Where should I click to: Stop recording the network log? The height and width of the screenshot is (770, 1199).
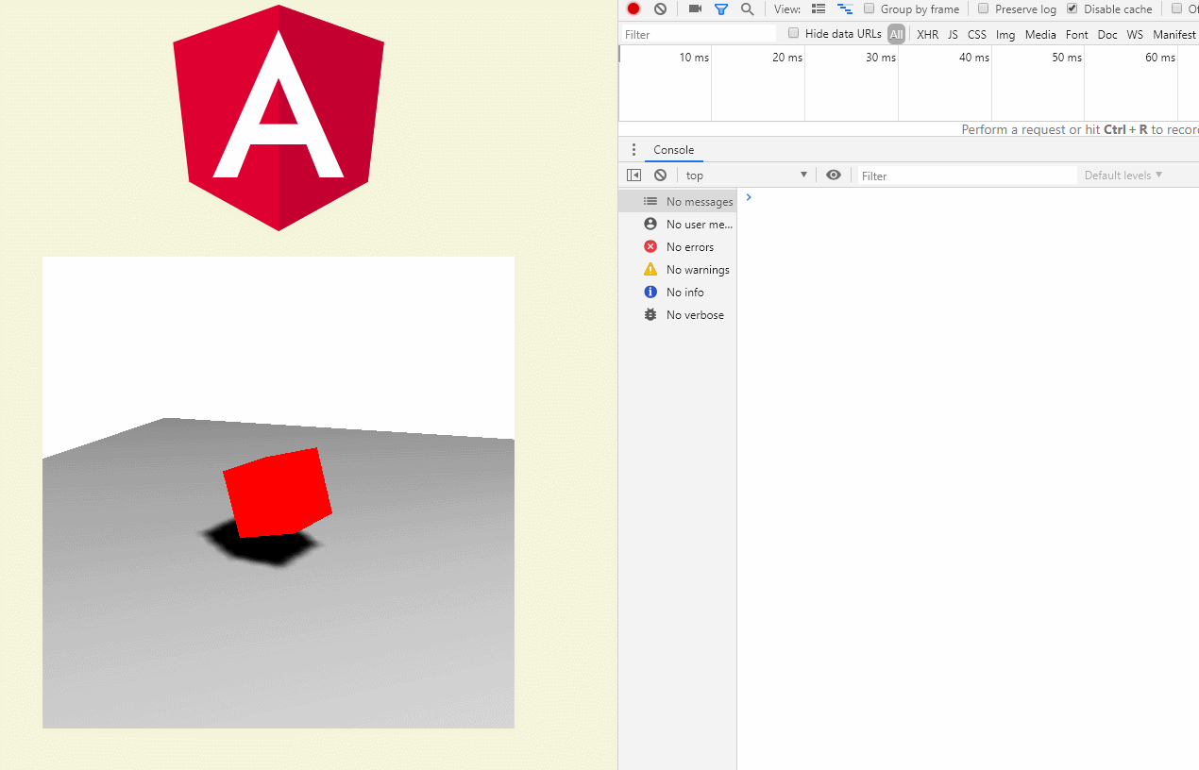633,8
